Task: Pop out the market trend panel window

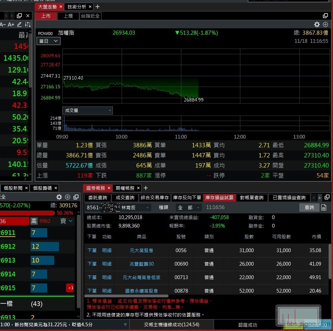Action: (x=325, y=16)
